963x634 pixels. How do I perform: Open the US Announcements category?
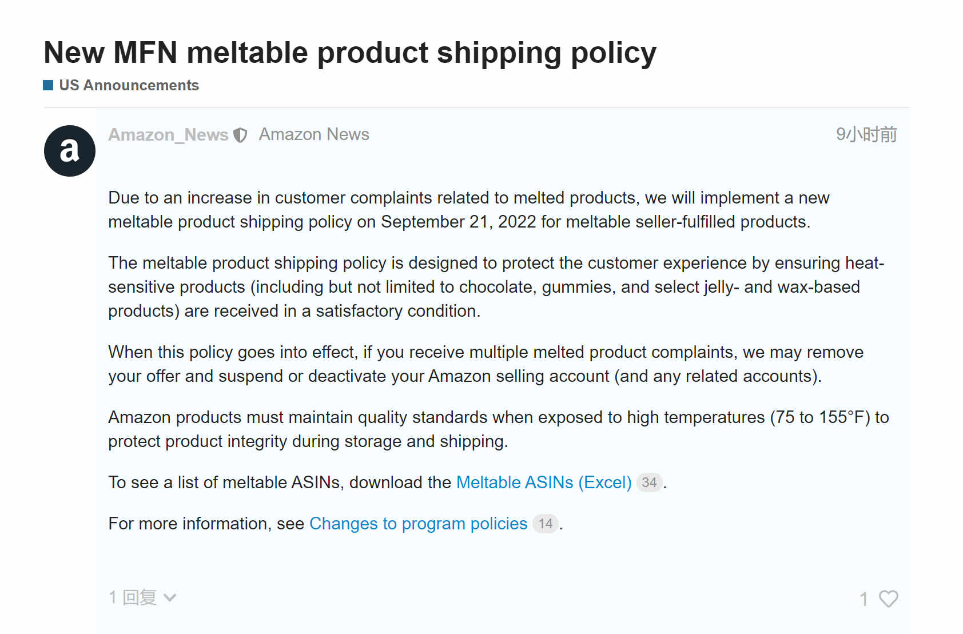(x=129, y=85)
